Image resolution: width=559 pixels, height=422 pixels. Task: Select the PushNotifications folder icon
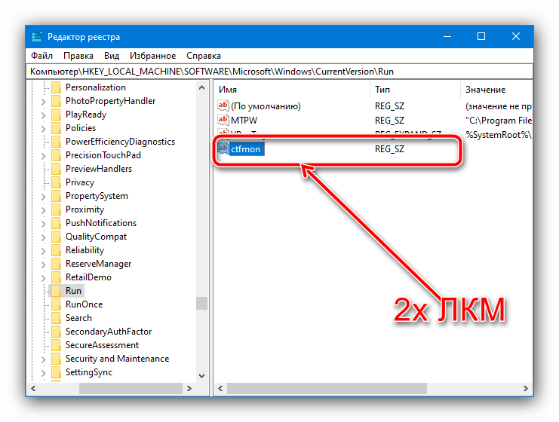(x=56, y=222)
